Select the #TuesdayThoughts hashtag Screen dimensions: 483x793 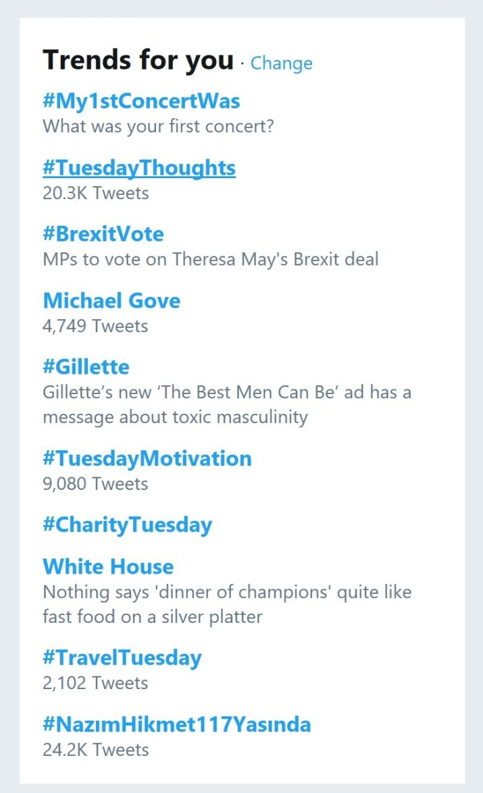(x=139, y=167)
